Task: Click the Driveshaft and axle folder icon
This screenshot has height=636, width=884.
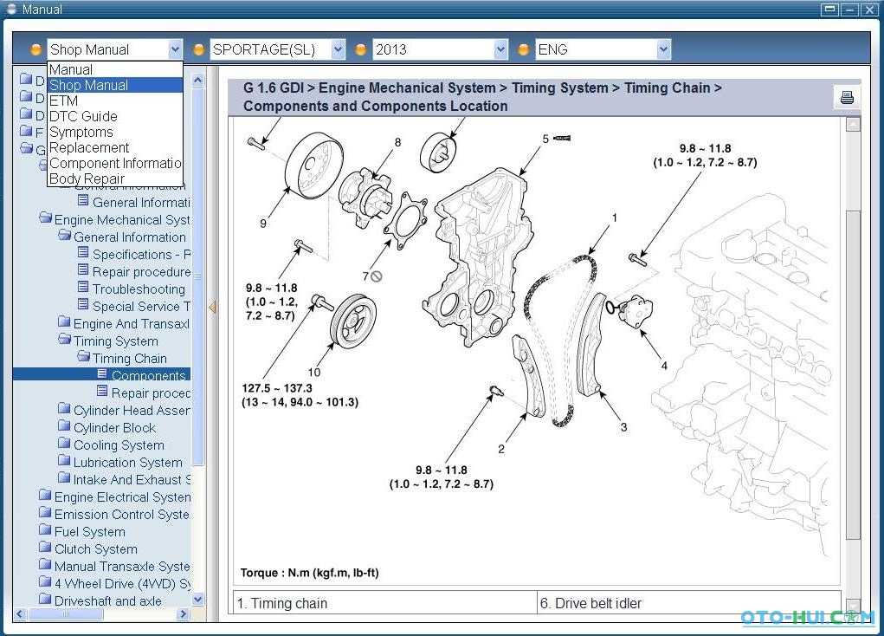Action: 45,600
